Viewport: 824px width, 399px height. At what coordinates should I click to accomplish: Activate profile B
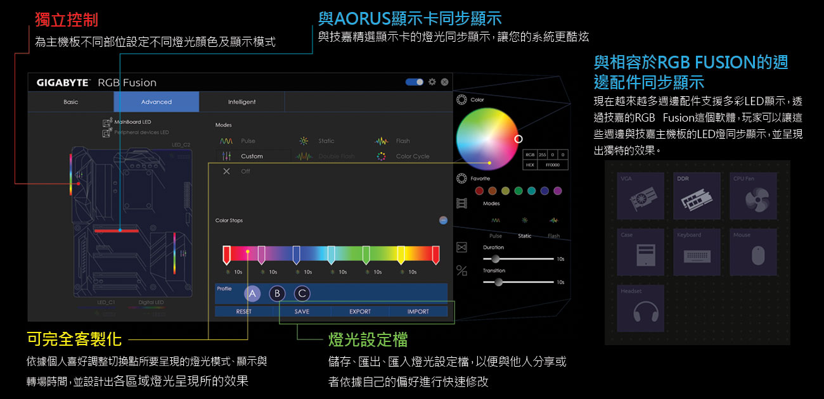(x=277, y=294)
